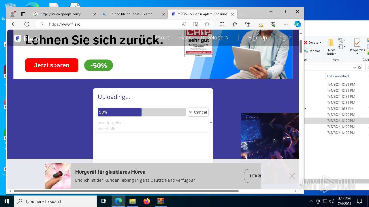Open the Hörgerät für glasklares Hören ad
Image resolution: width=369 pixels, height=207 pixels.
110,172
